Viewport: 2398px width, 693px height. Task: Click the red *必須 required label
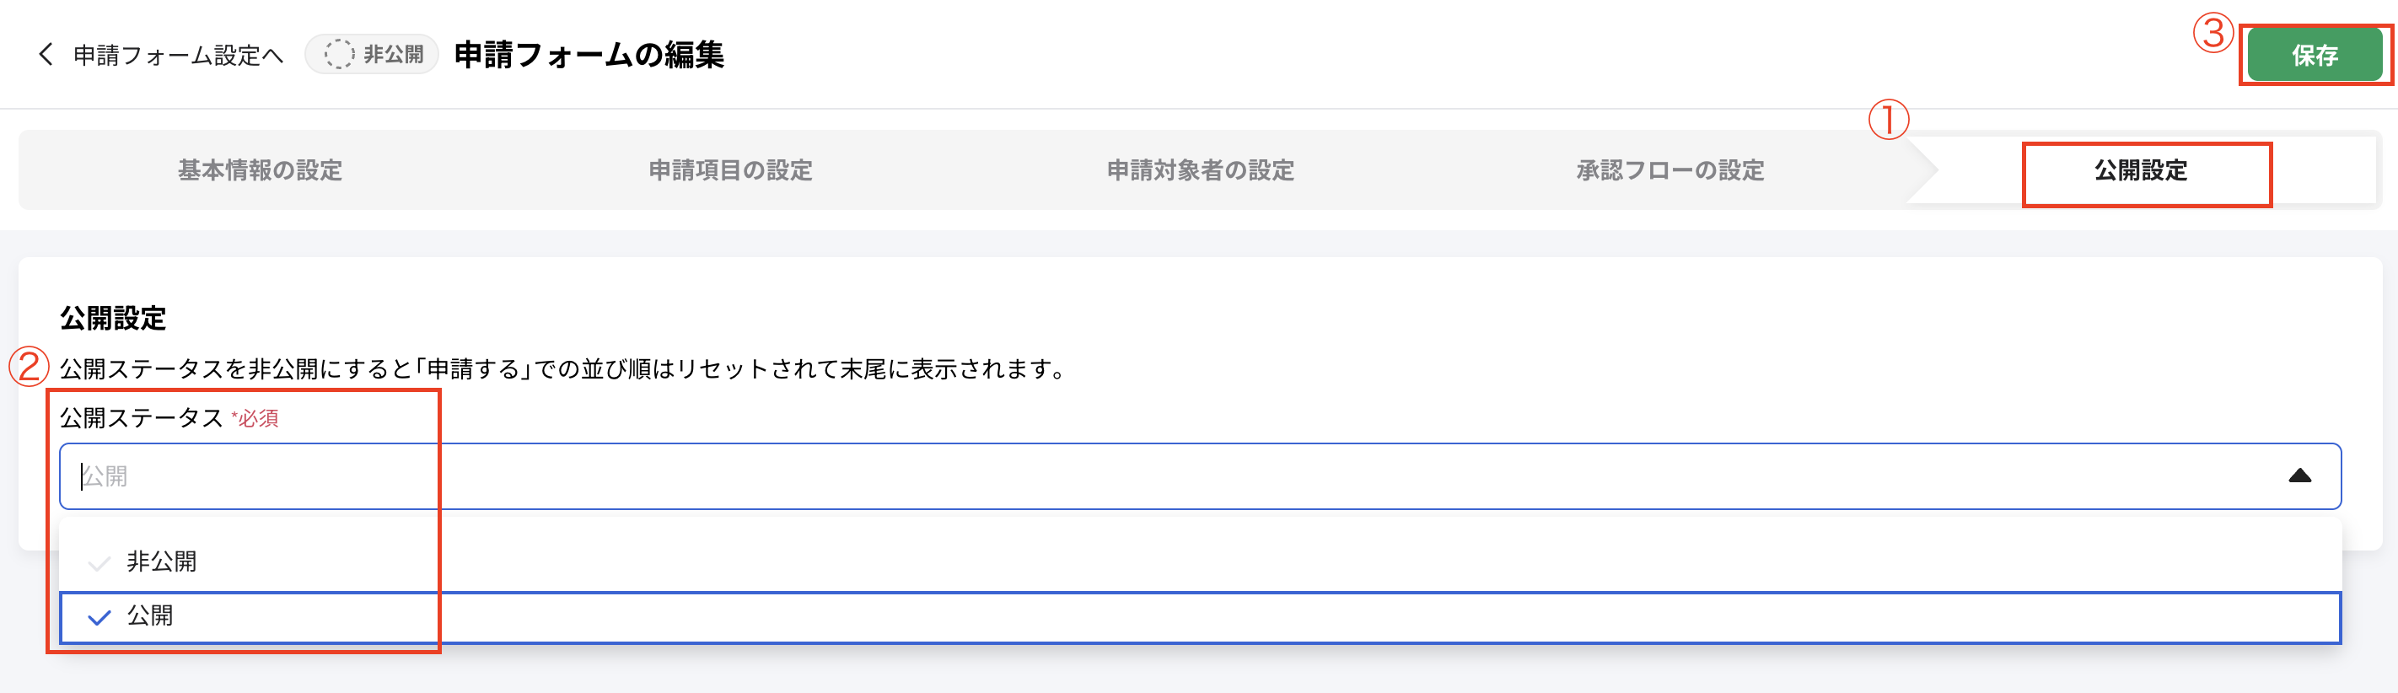click(x=256, y=417)
